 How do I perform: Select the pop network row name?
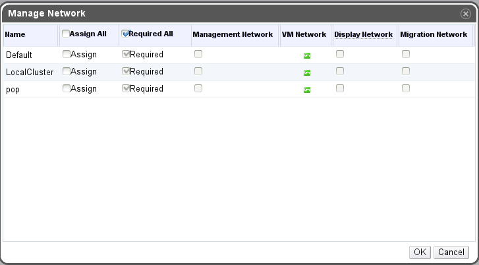tap(12, 89)
